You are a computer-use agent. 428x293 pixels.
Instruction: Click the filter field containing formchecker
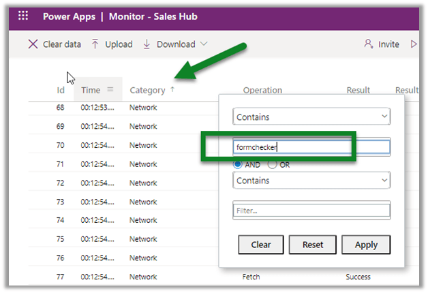(x=311, y=146)
